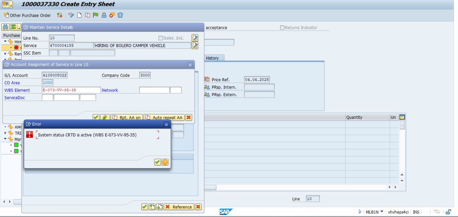
Task: Click Other Purchase Order in toolbar
Action: pos(27,15)
